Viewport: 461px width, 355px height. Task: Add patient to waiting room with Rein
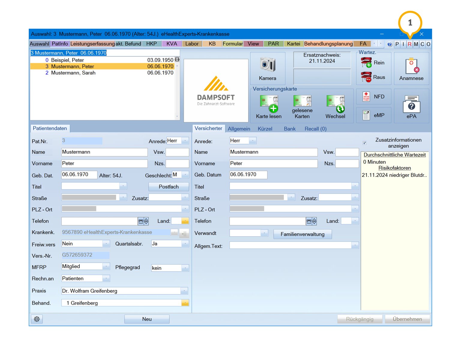pos(373,63)
